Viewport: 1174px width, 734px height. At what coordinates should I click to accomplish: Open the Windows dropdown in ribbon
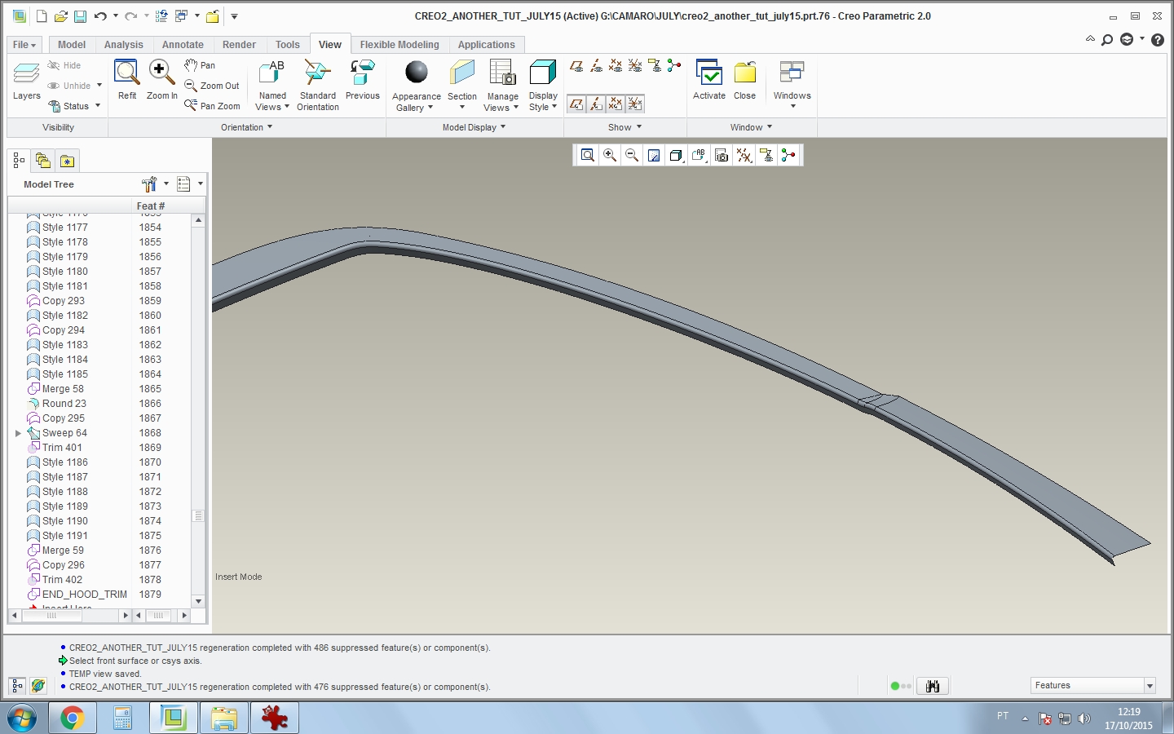tap(792, 99)
